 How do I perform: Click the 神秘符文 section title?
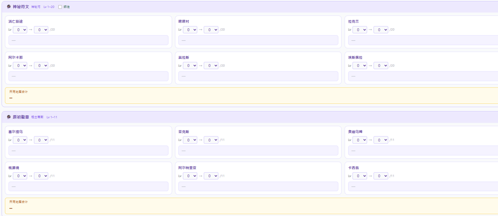point(21,6)
